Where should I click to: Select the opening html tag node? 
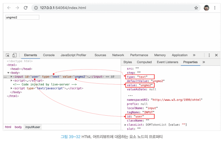pos(12,65)
